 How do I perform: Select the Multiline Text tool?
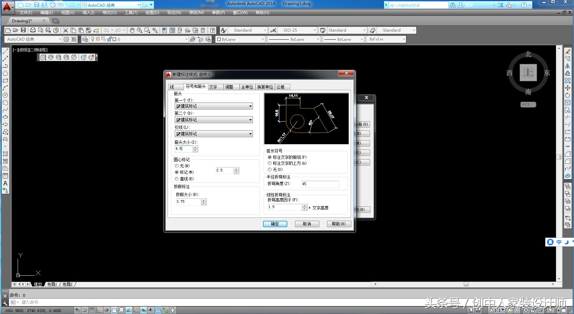pos(5,183)
